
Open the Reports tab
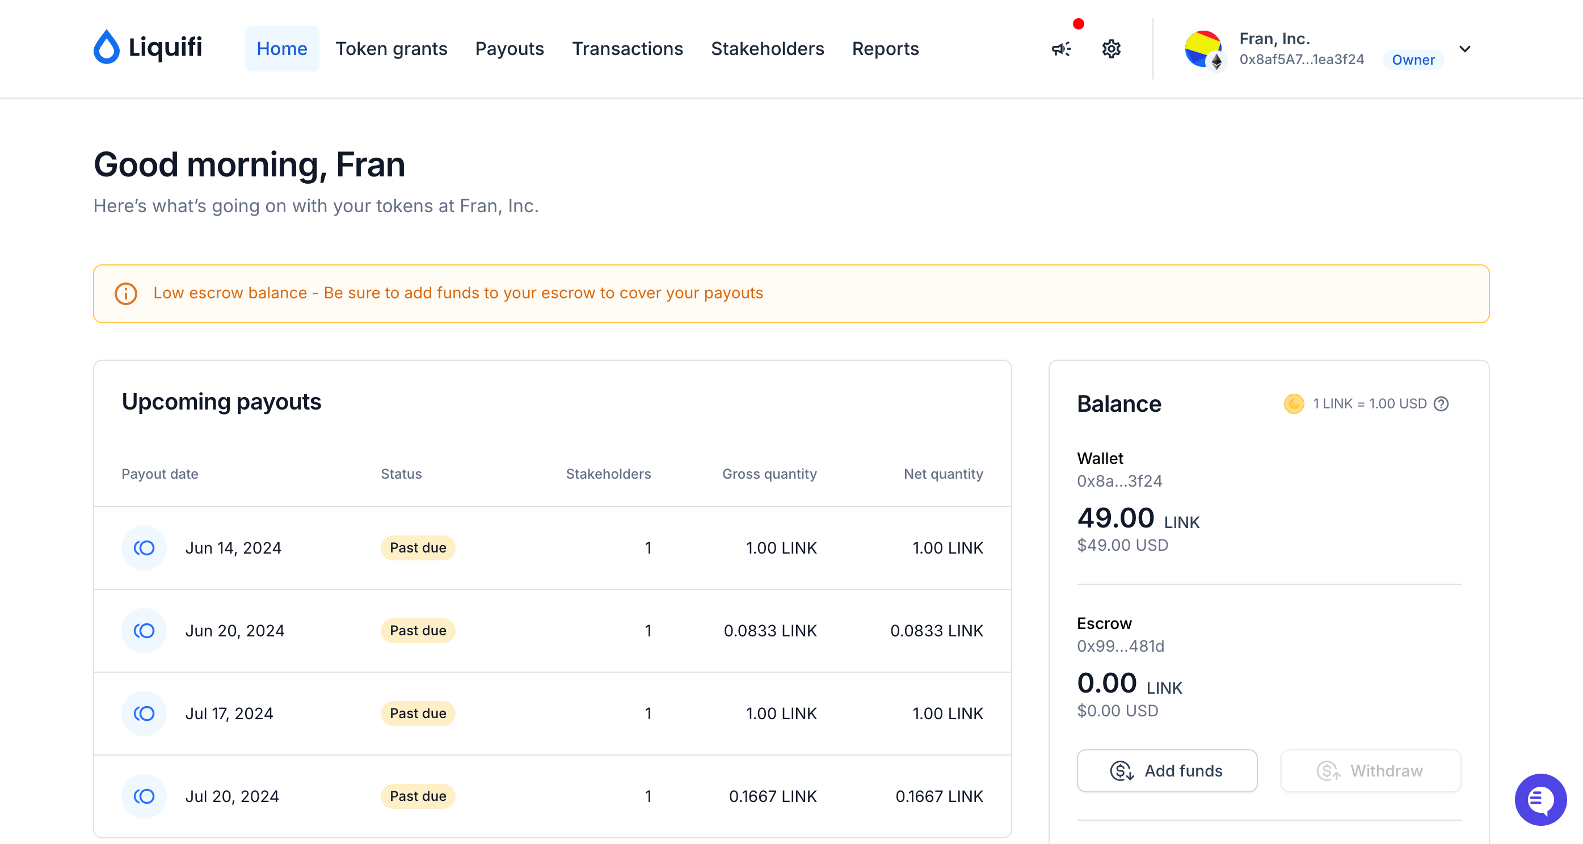point(886,49)
